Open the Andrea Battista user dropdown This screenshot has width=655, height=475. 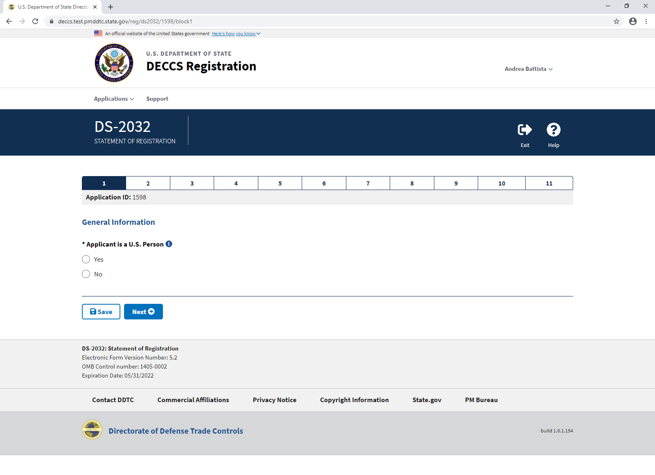point(528,69)
